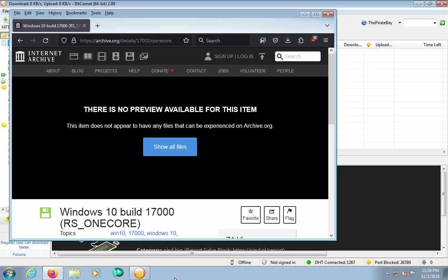
Task: Click the page vertical scrollbar thumb
Action: click(331, 89)
